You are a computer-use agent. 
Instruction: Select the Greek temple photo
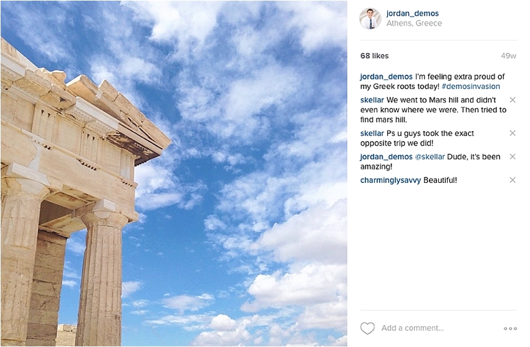click(174, 173)
